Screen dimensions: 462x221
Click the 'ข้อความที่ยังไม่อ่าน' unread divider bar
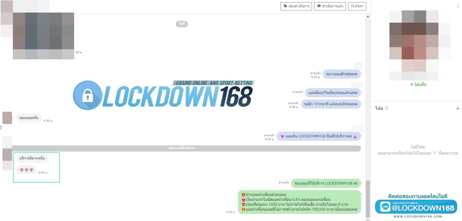point(182,148)
